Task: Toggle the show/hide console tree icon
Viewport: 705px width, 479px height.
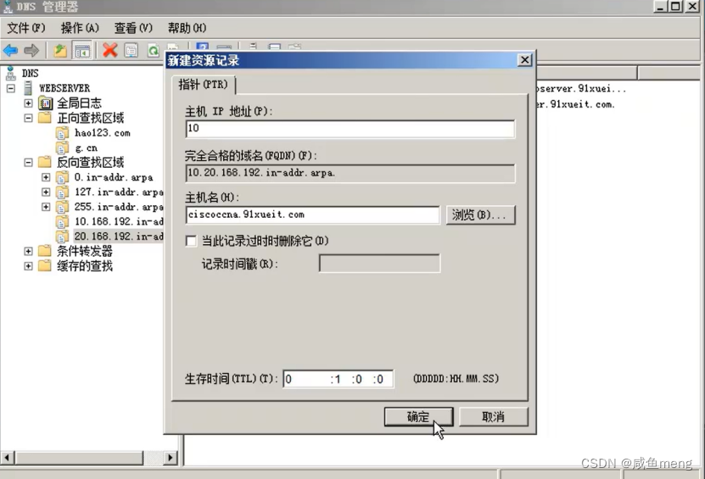Action: 81,51
